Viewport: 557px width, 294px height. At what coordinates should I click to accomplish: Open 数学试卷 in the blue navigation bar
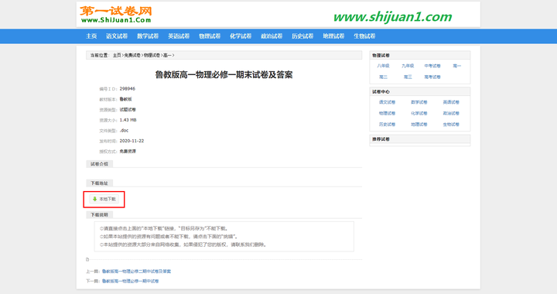pyautogui.click(x=148, y=36)
